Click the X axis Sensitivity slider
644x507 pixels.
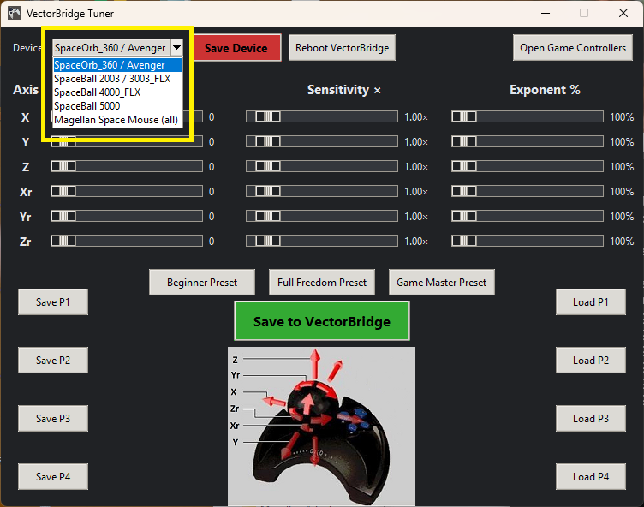[322, 116]
